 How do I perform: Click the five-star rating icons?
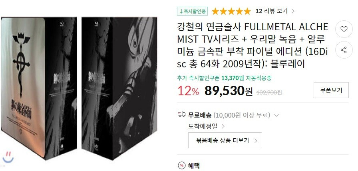231,11
